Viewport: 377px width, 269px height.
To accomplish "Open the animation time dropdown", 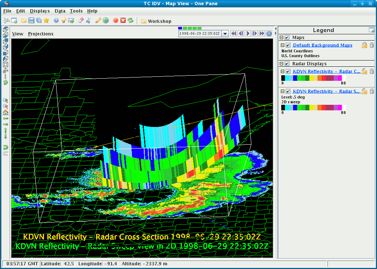I will 225,34.
